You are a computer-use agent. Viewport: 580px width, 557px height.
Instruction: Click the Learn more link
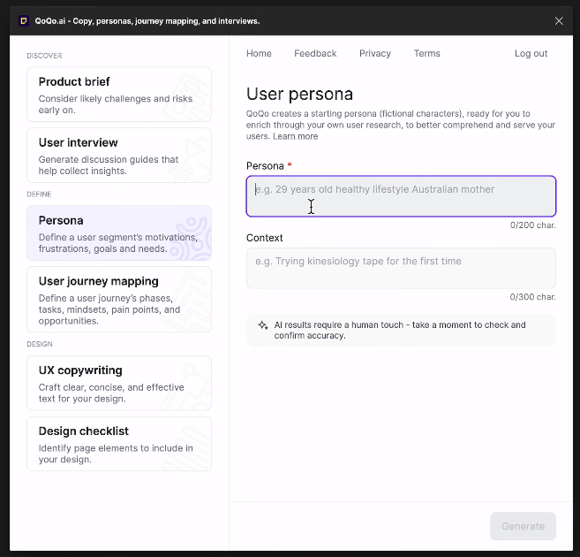296,136
